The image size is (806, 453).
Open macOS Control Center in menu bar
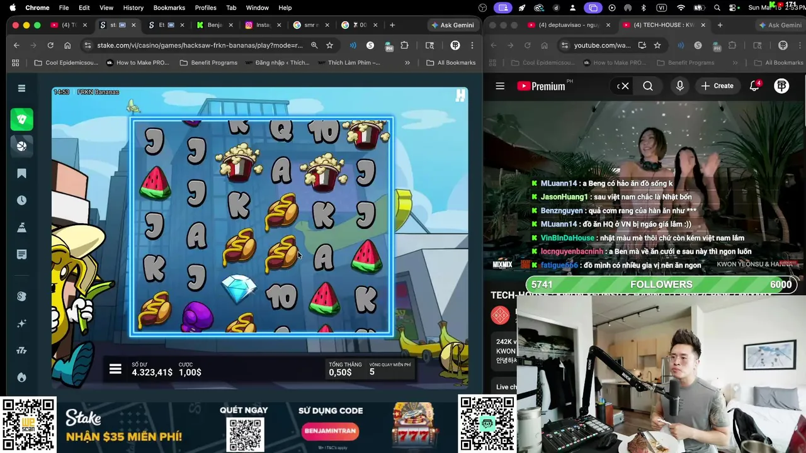pos(734,8)
